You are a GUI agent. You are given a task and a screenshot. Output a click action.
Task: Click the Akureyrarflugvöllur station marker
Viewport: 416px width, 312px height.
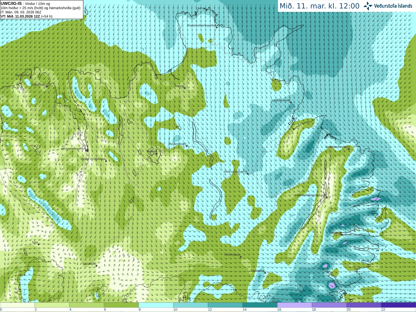[x=86, y=150]
